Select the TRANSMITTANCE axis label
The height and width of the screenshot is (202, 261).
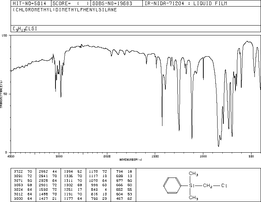1,94
